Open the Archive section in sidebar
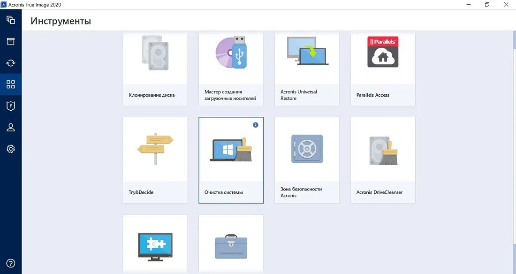This screenshot has height=274, width=516. point(10,41)
